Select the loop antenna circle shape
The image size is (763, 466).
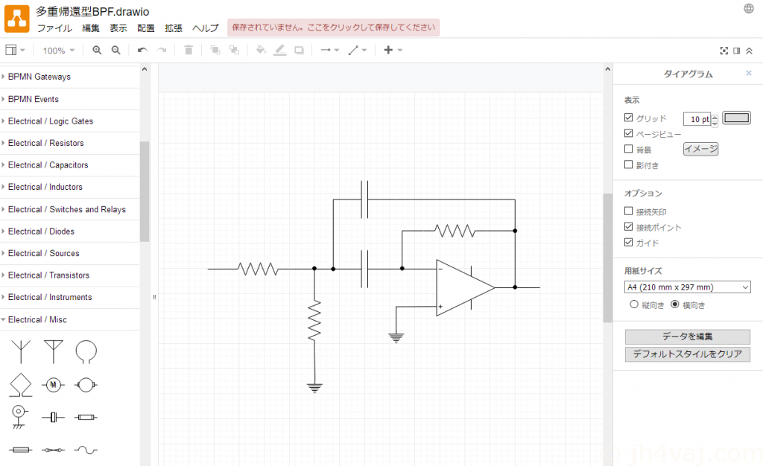tap(86, 352)
